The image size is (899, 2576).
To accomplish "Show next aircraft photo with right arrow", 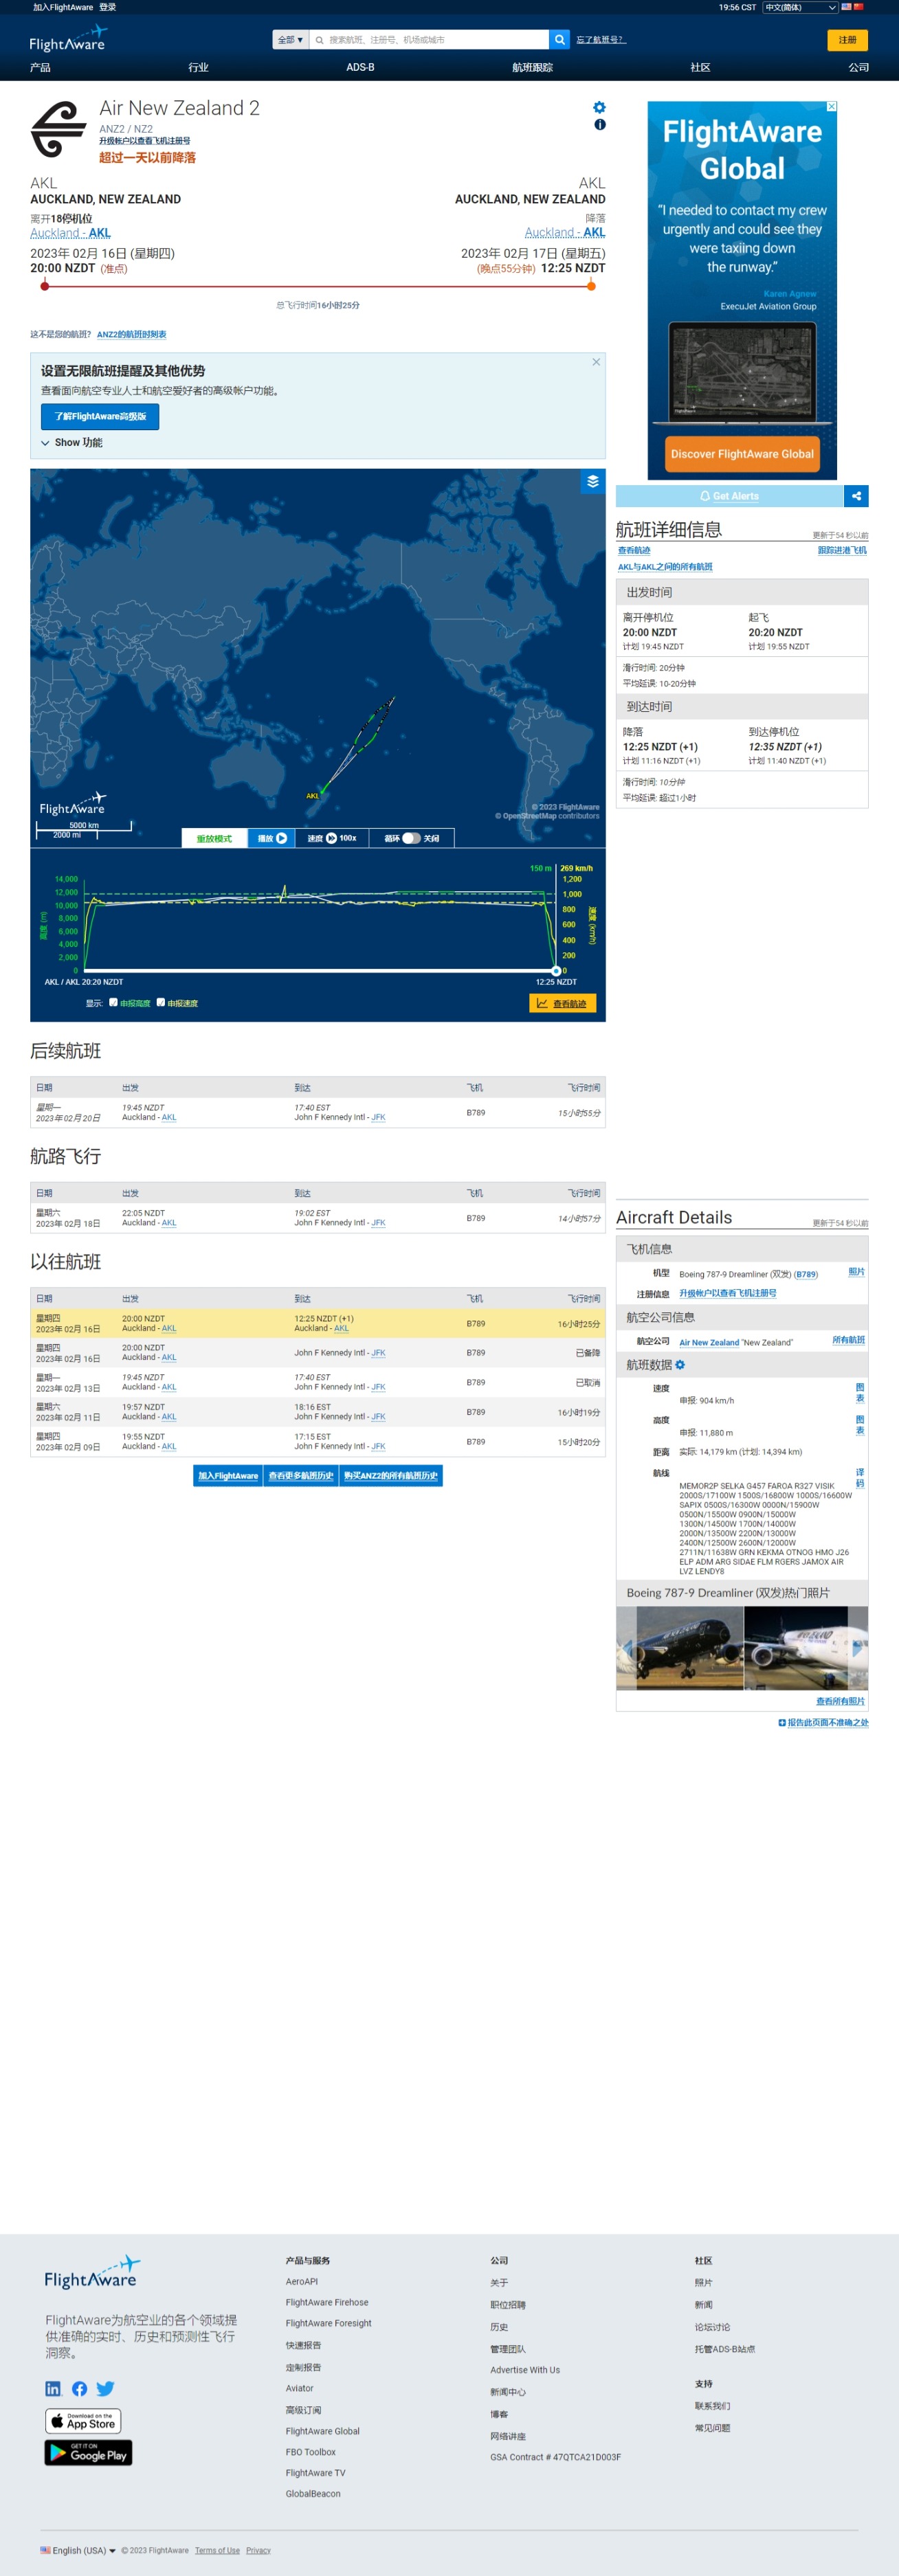I will click(x=857, y=1647).
